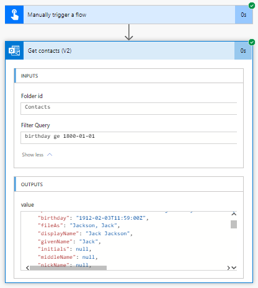This screenshot has height=288, width=258.
Task: Click the output scroll up arrow
Action: point(234,214)
